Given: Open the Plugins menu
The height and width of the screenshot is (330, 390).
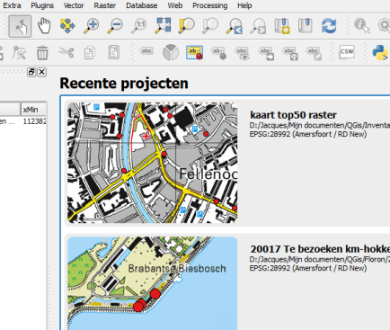Looking at the screenshot, I should [x=42, y=5].
